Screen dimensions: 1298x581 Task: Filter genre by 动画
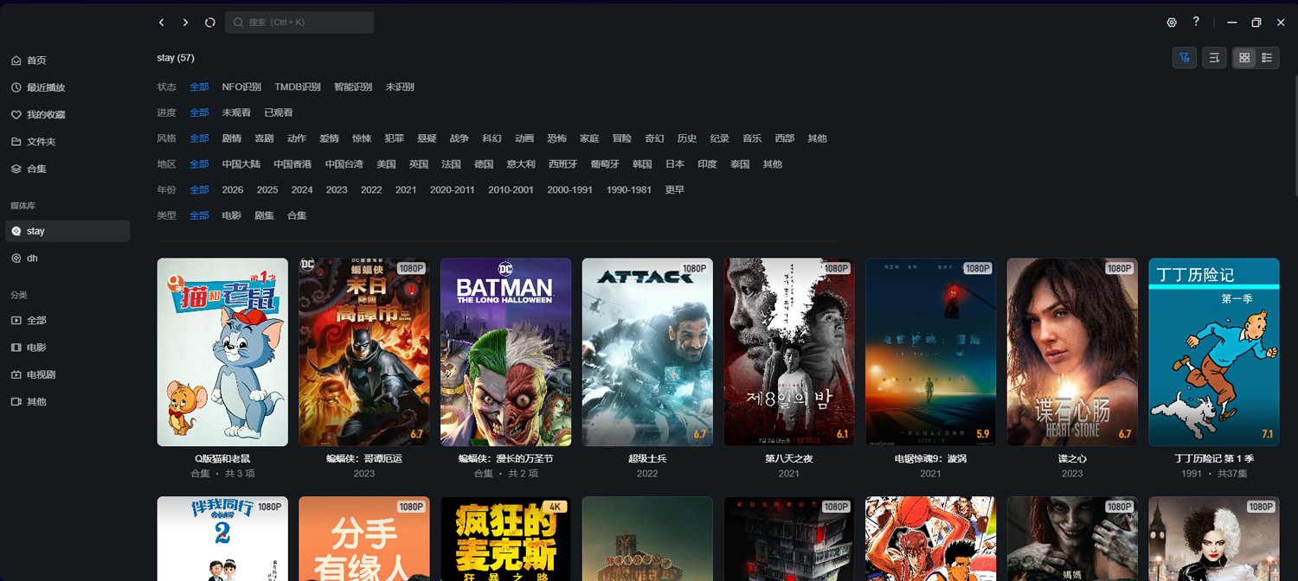coord(524,138)
